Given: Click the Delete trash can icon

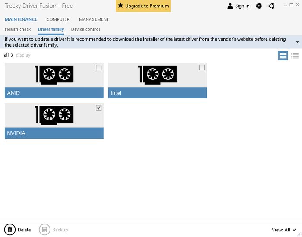Looking at the screenshot, I should (x=9, y=230).
